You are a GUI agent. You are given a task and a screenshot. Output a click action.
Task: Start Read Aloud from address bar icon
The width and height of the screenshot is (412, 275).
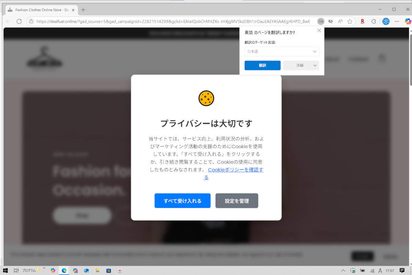point(340,21)
